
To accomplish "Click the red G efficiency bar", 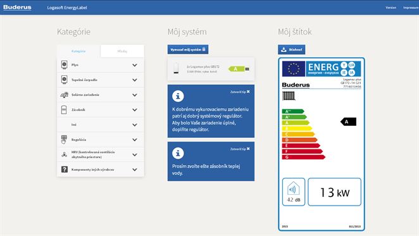I will [304, 157].
